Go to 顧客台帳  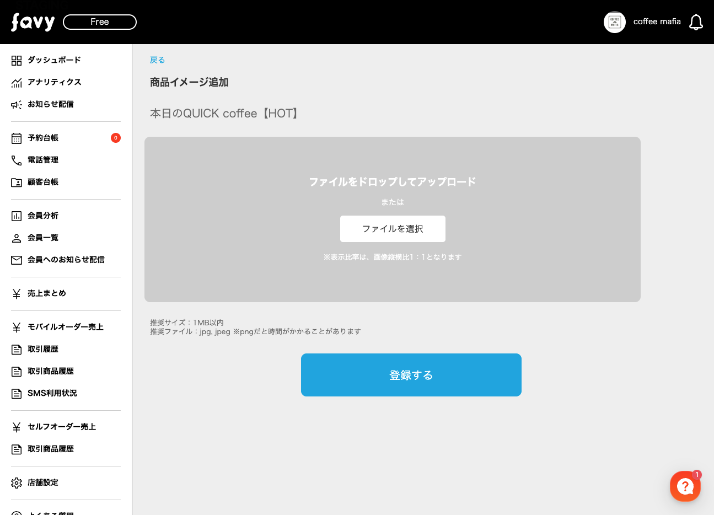[x=43, y=182]
